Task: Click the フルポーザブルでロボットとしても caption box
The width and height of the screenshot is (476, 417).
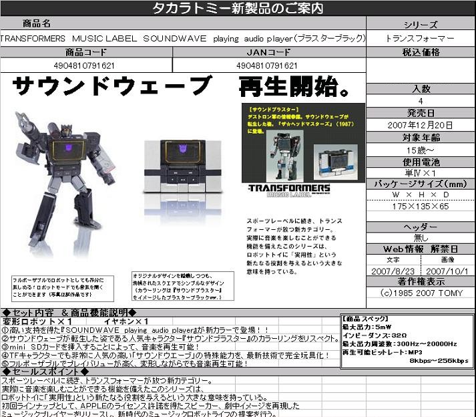Action: (63, 288)
